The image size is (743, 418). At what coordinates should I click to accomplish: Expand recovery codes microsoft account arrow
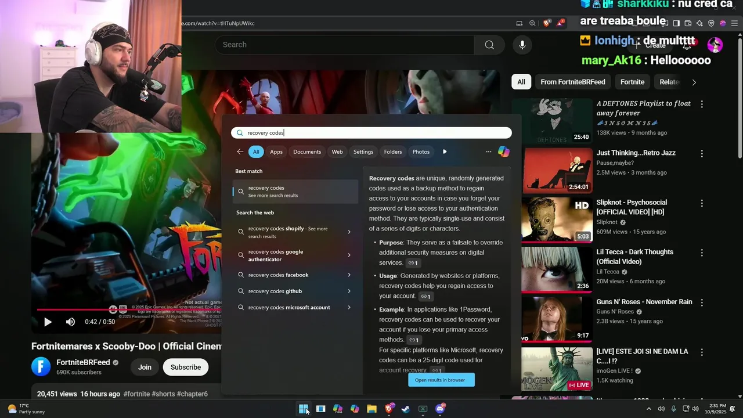coord(349,307)
